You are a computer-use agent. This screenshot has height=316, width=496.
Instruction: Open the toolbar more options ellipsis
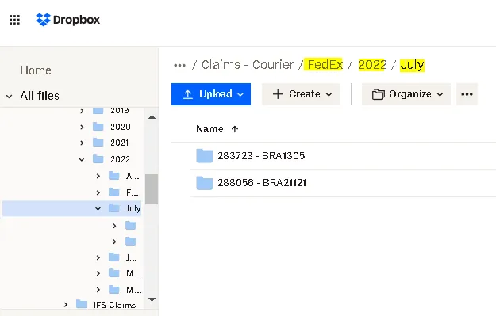(467, 94)
